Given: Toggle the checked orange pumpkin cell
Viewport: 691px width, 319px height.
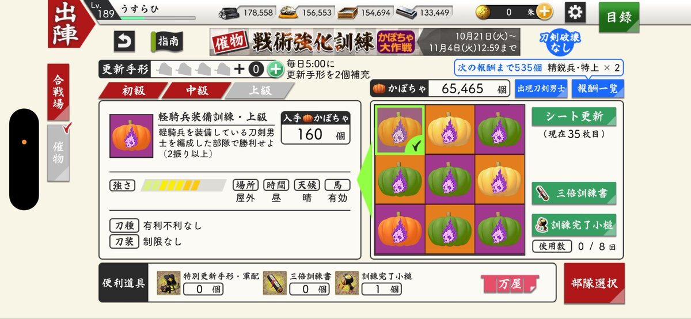Looking at the screenshot, I should click(400, 130).
